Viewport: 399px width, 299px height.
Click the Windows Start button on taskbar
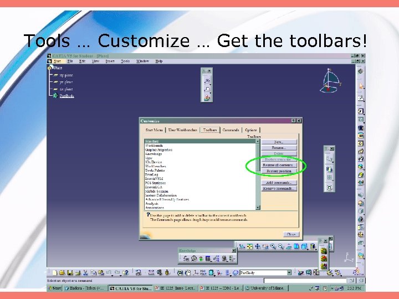click(x=55, y=288)
